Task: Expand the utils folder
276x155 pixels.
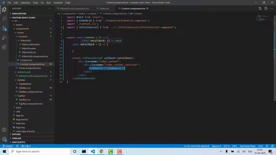Action: tap(18, 112)
